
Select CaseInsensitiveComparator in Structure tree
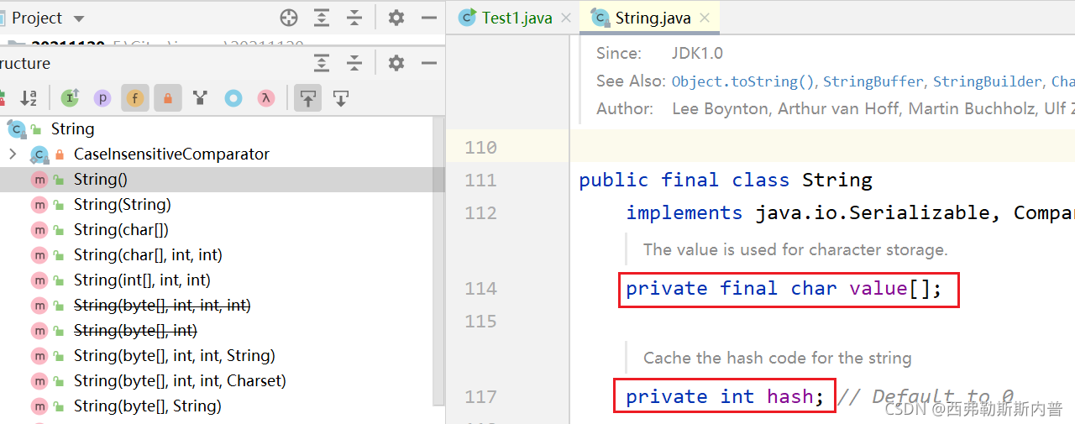(x=171, y=154)
